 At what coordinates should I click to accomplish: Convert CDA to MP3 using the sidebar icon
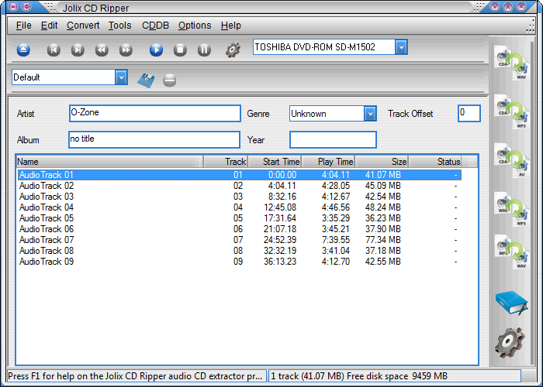click(511, 111)
